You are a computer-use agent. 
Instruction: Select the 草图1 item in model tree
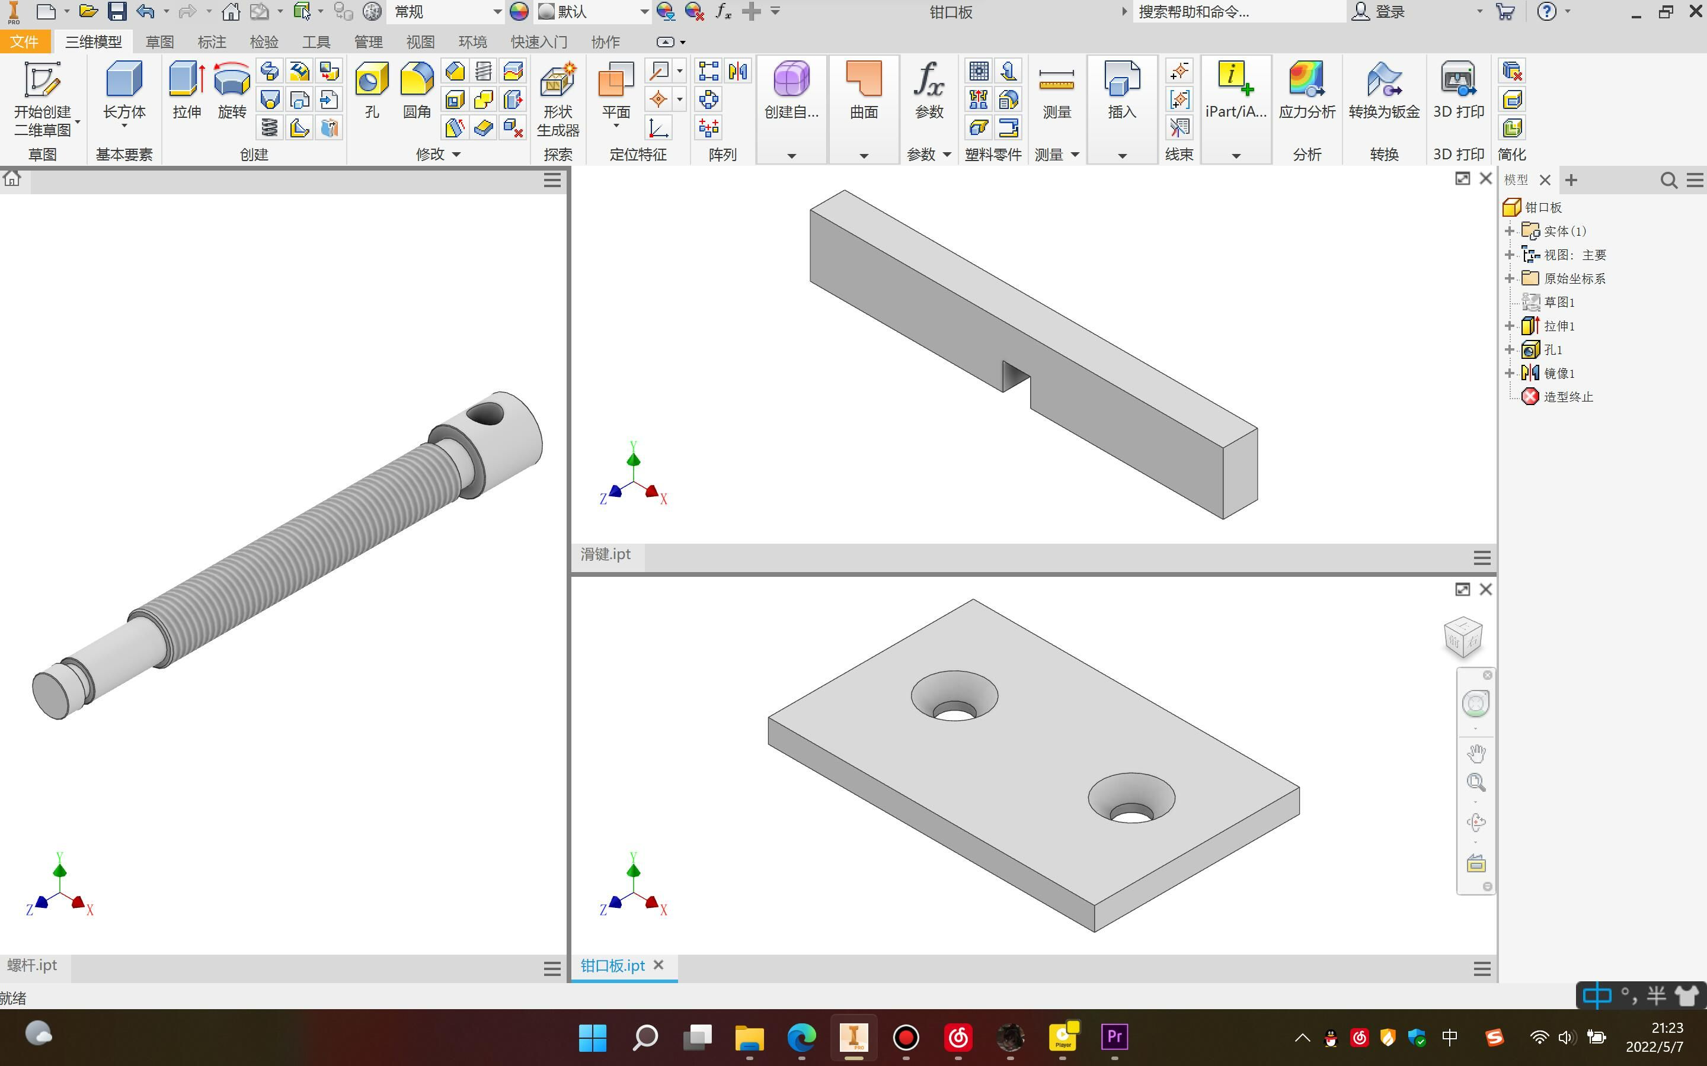pyautogui.click(x=1561, y=301)
